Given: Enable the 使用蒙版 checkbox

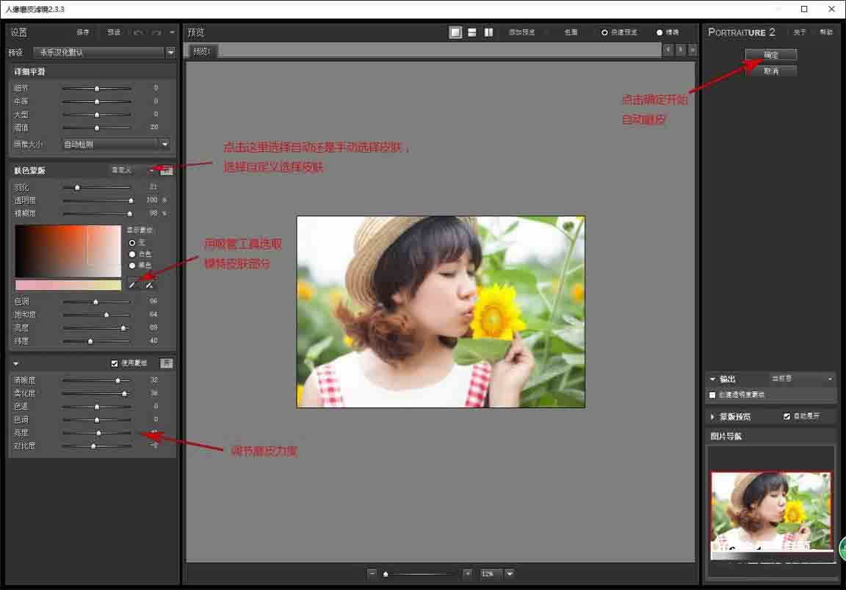Looking at the screenshot, I should click(115, 363).
